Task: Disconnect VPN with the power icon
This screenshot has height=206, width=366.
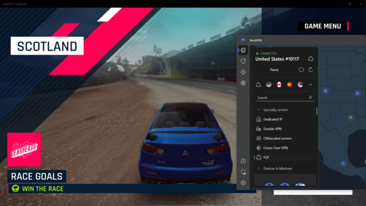Action: (301, 70)
